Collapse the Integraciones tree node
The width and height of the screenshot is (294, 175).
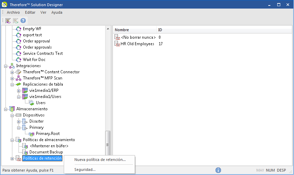pos(5,66)
